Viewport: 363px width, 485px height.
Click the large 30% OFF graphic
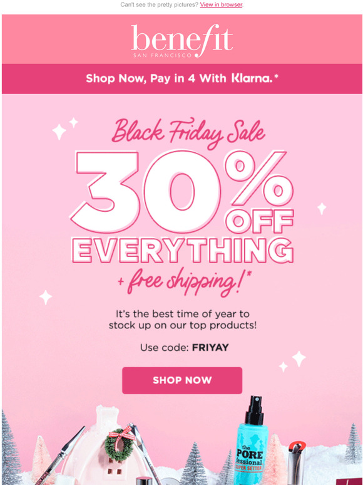click(x=182, y=192)
